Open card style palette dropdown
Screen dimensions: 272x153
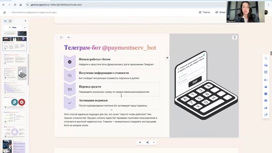[62, 37]
